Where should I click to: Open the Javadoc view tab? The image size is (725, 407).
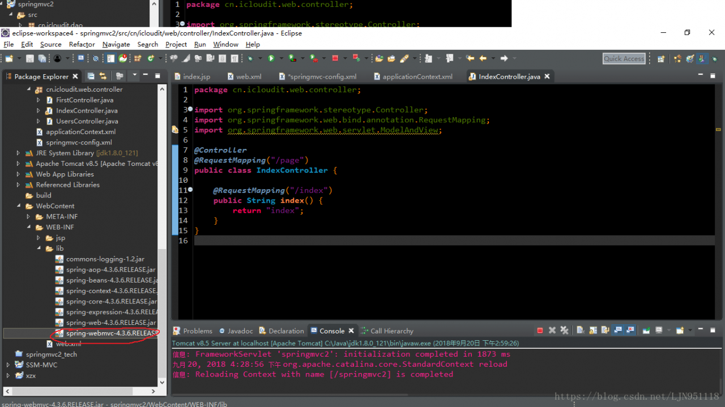[x=235, y=331]
